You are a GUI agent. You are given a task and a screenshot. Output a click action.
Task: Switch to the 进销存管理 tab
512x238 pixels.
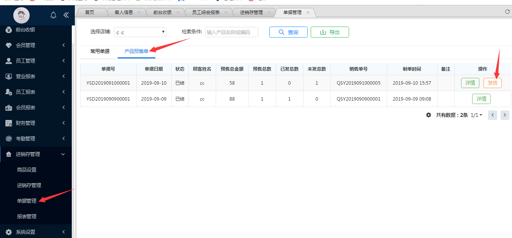pyautogui.click(x=251, y=12)
